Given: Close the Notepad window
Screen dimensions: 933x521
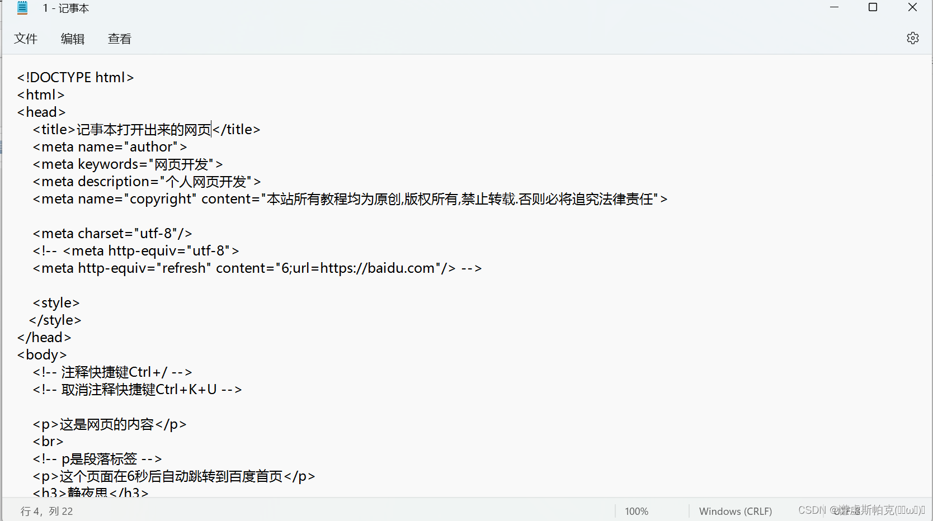Looking at the screenshot, I should [912, 7].
